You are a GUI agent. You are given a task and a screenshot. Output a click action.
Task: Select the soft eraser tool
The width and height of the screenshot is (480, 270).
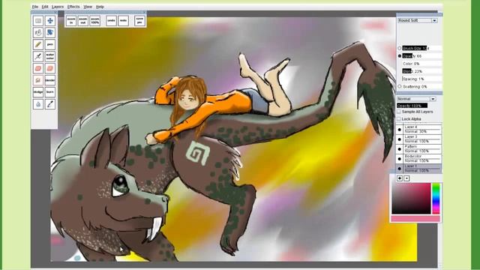[50, 68]
